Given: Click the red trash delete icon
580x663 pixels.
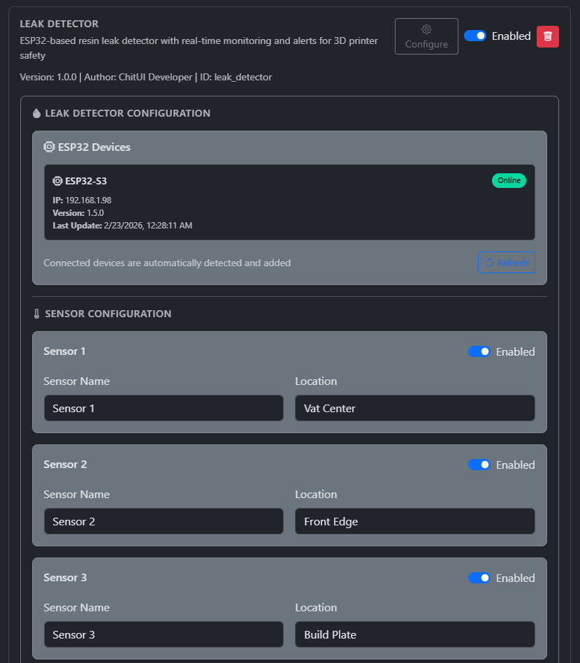Looking at the screenshot, I should click(547, 36).
